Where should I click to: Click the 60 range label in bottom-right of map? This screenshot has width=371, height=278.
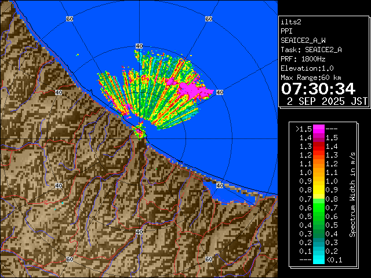(208, 259)
